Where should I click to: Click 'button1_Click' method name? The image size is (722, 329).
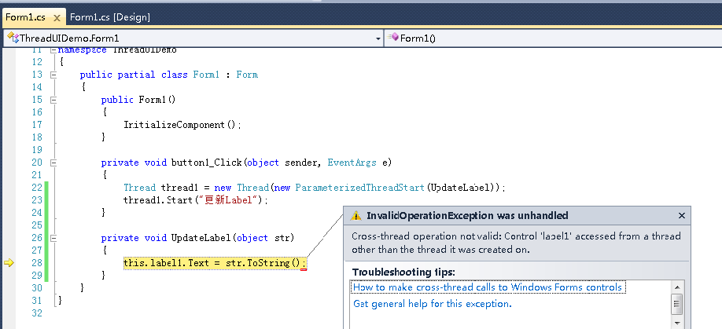pyautogui.click(x=206, y=163)
